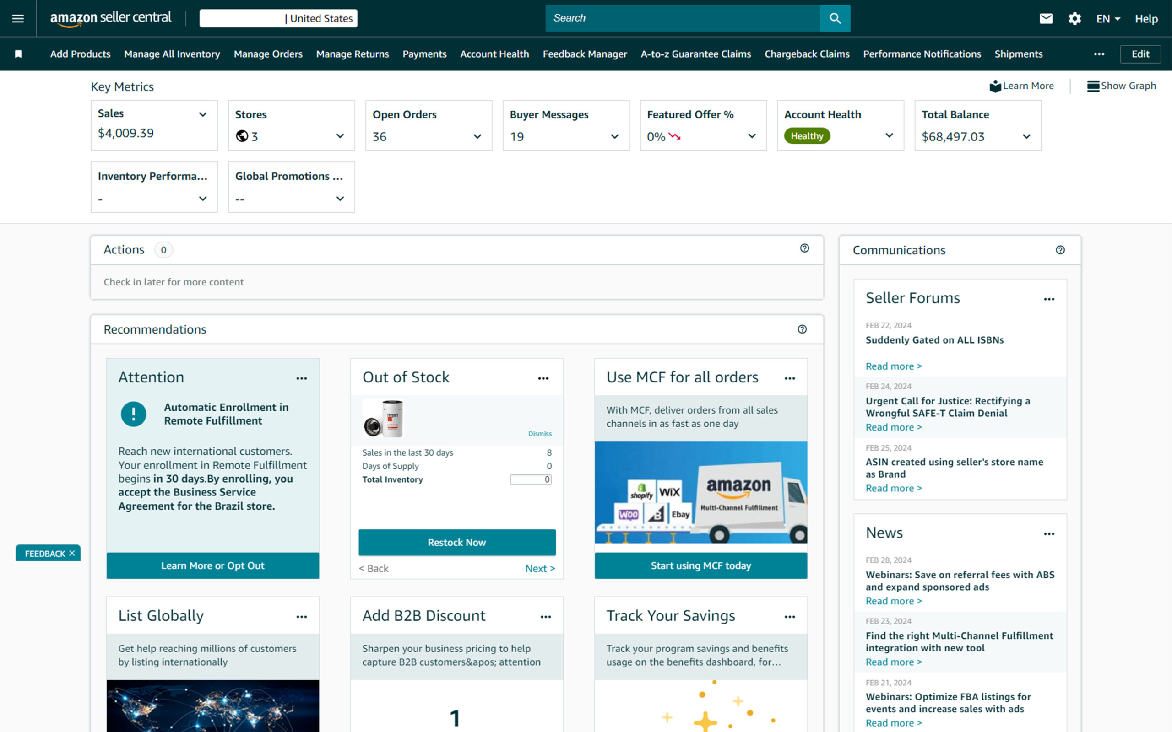
Task: Go to Manage All Inventory
Action: coord(172,54)
